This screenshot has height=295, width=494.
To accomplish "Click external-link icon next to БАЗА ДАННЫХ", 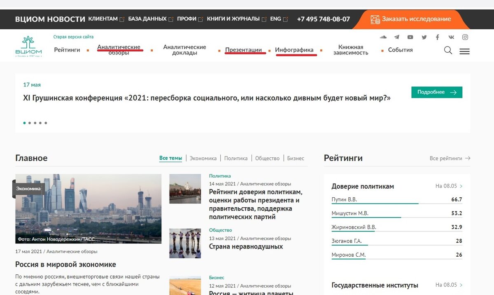I will (x=171, y=19).
